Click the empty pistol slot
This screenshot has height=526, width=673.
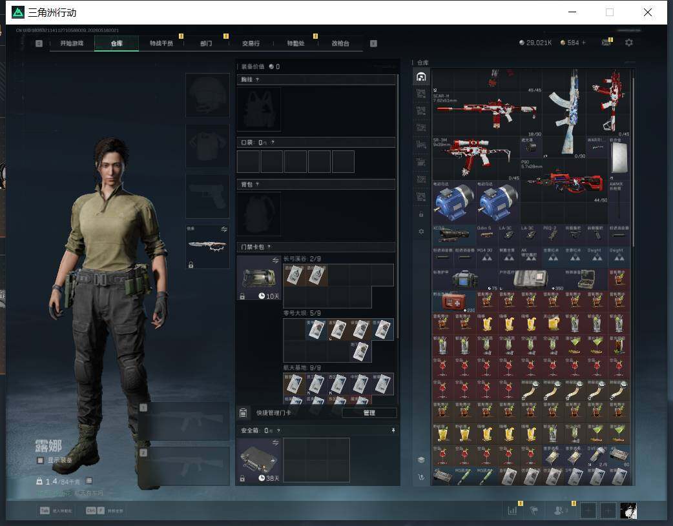[x=207, y=196]
